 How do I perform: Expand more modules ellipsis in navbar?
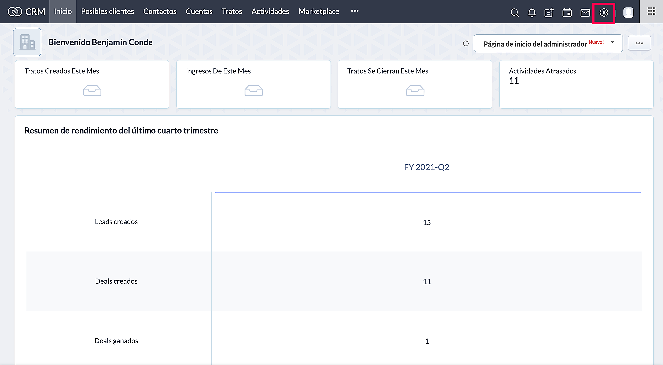[x=355, y=11]
